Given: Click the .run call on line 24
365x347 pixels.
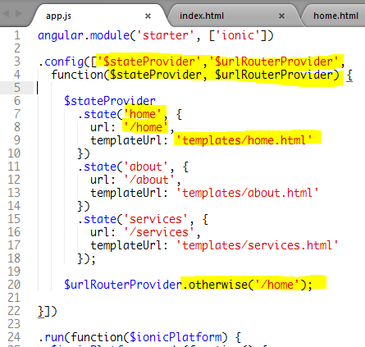Looking at the screenshot, I should 51,337.
